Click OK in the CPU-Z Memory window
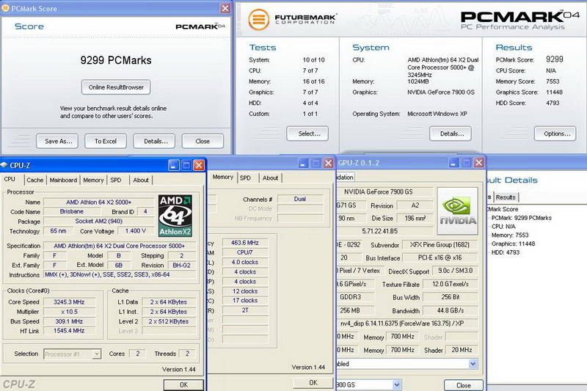Image resolution: width=587 pixels, height=391 pixels. [313, 382]
